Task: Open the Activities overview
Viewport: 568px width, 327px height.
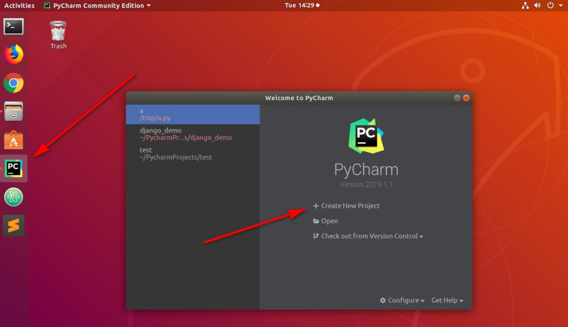Action: pos(19,6)
